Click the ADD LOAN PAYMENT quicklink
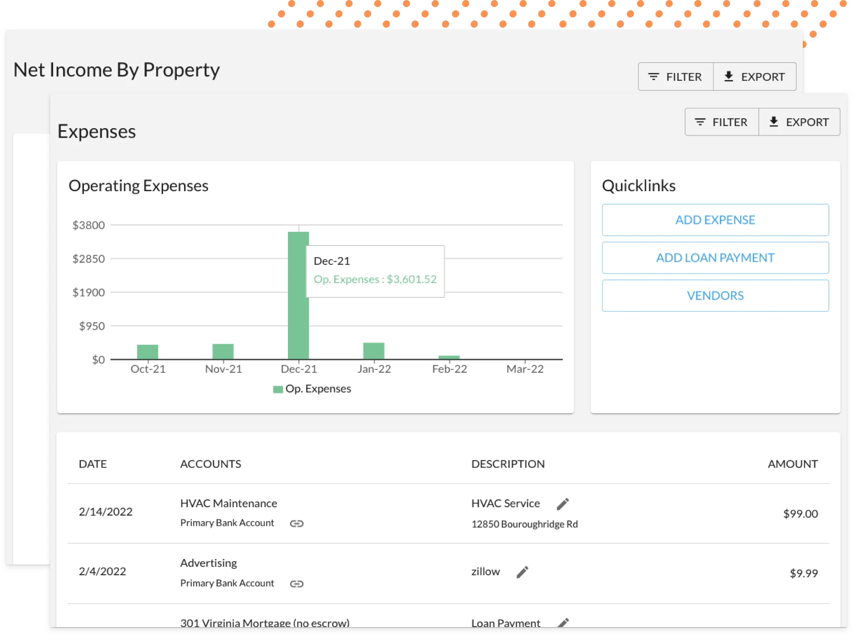The width and height of the screenshot is (853, 637). click(x=715, y=258)
